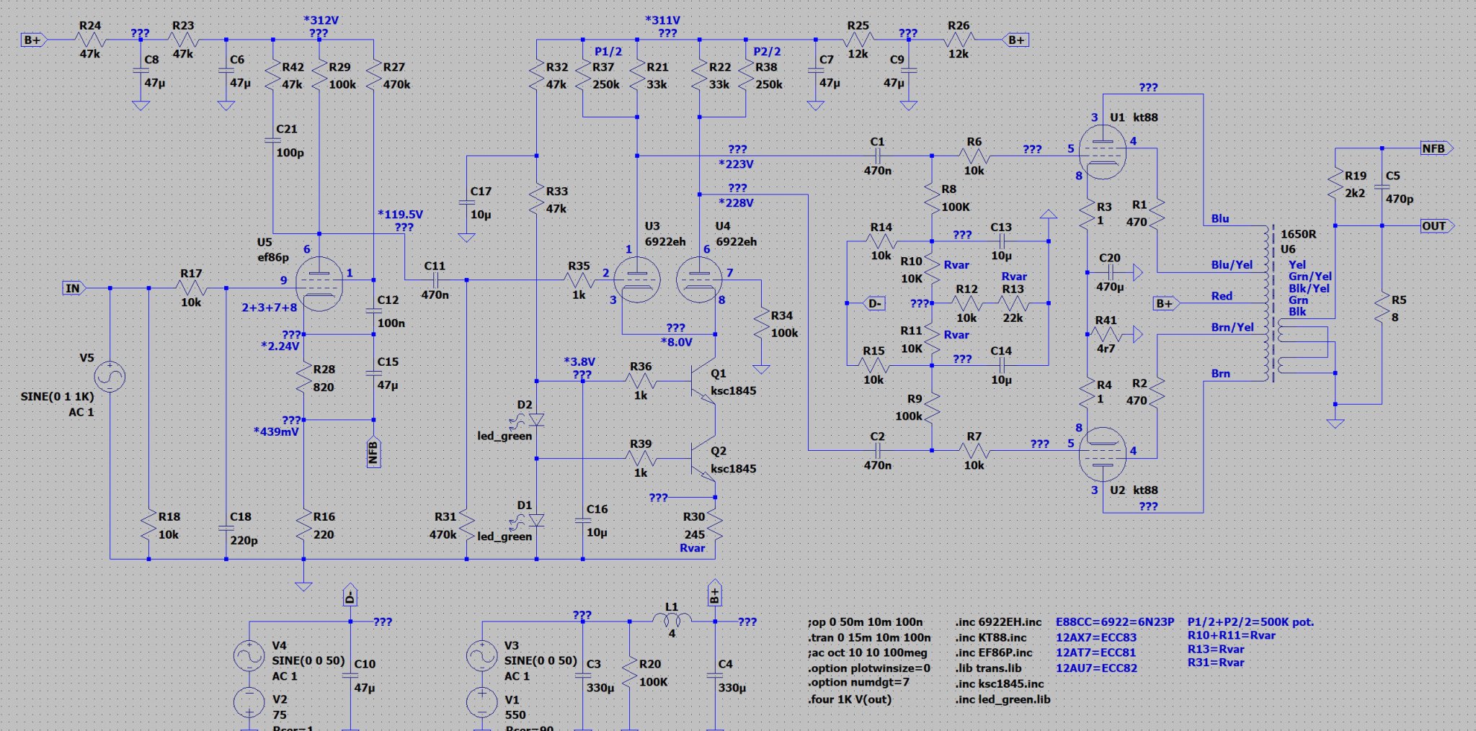Select the C21 100p capacitor symbol

click(272, 139)
